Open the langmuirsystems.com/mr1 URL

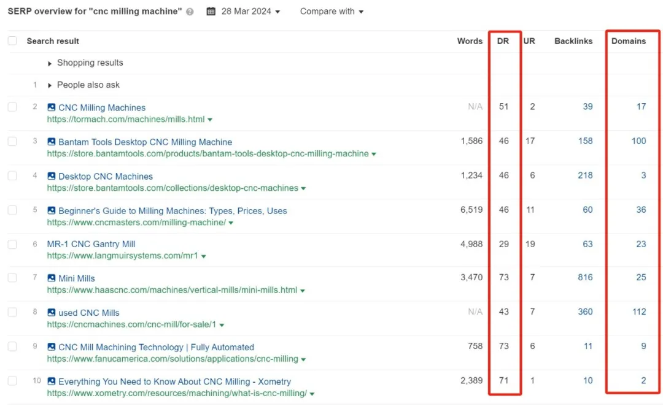(x=122, y=256)
